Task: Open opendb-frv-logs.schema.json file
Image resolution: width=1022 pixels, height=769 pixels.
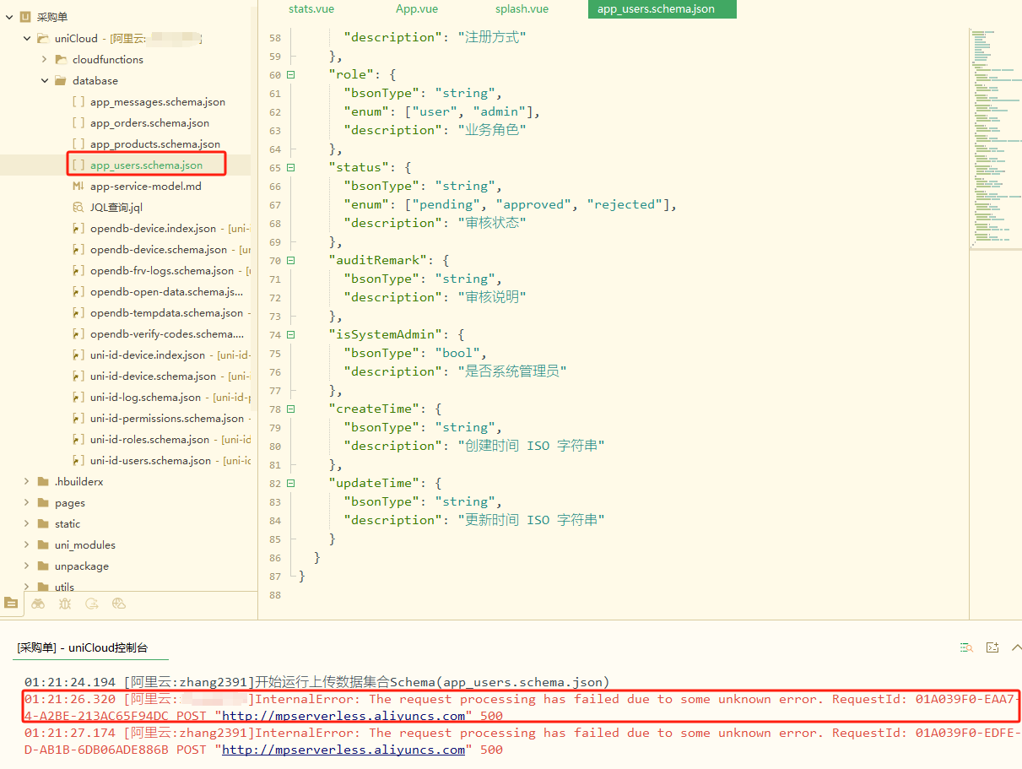Action: click(162, 270)
